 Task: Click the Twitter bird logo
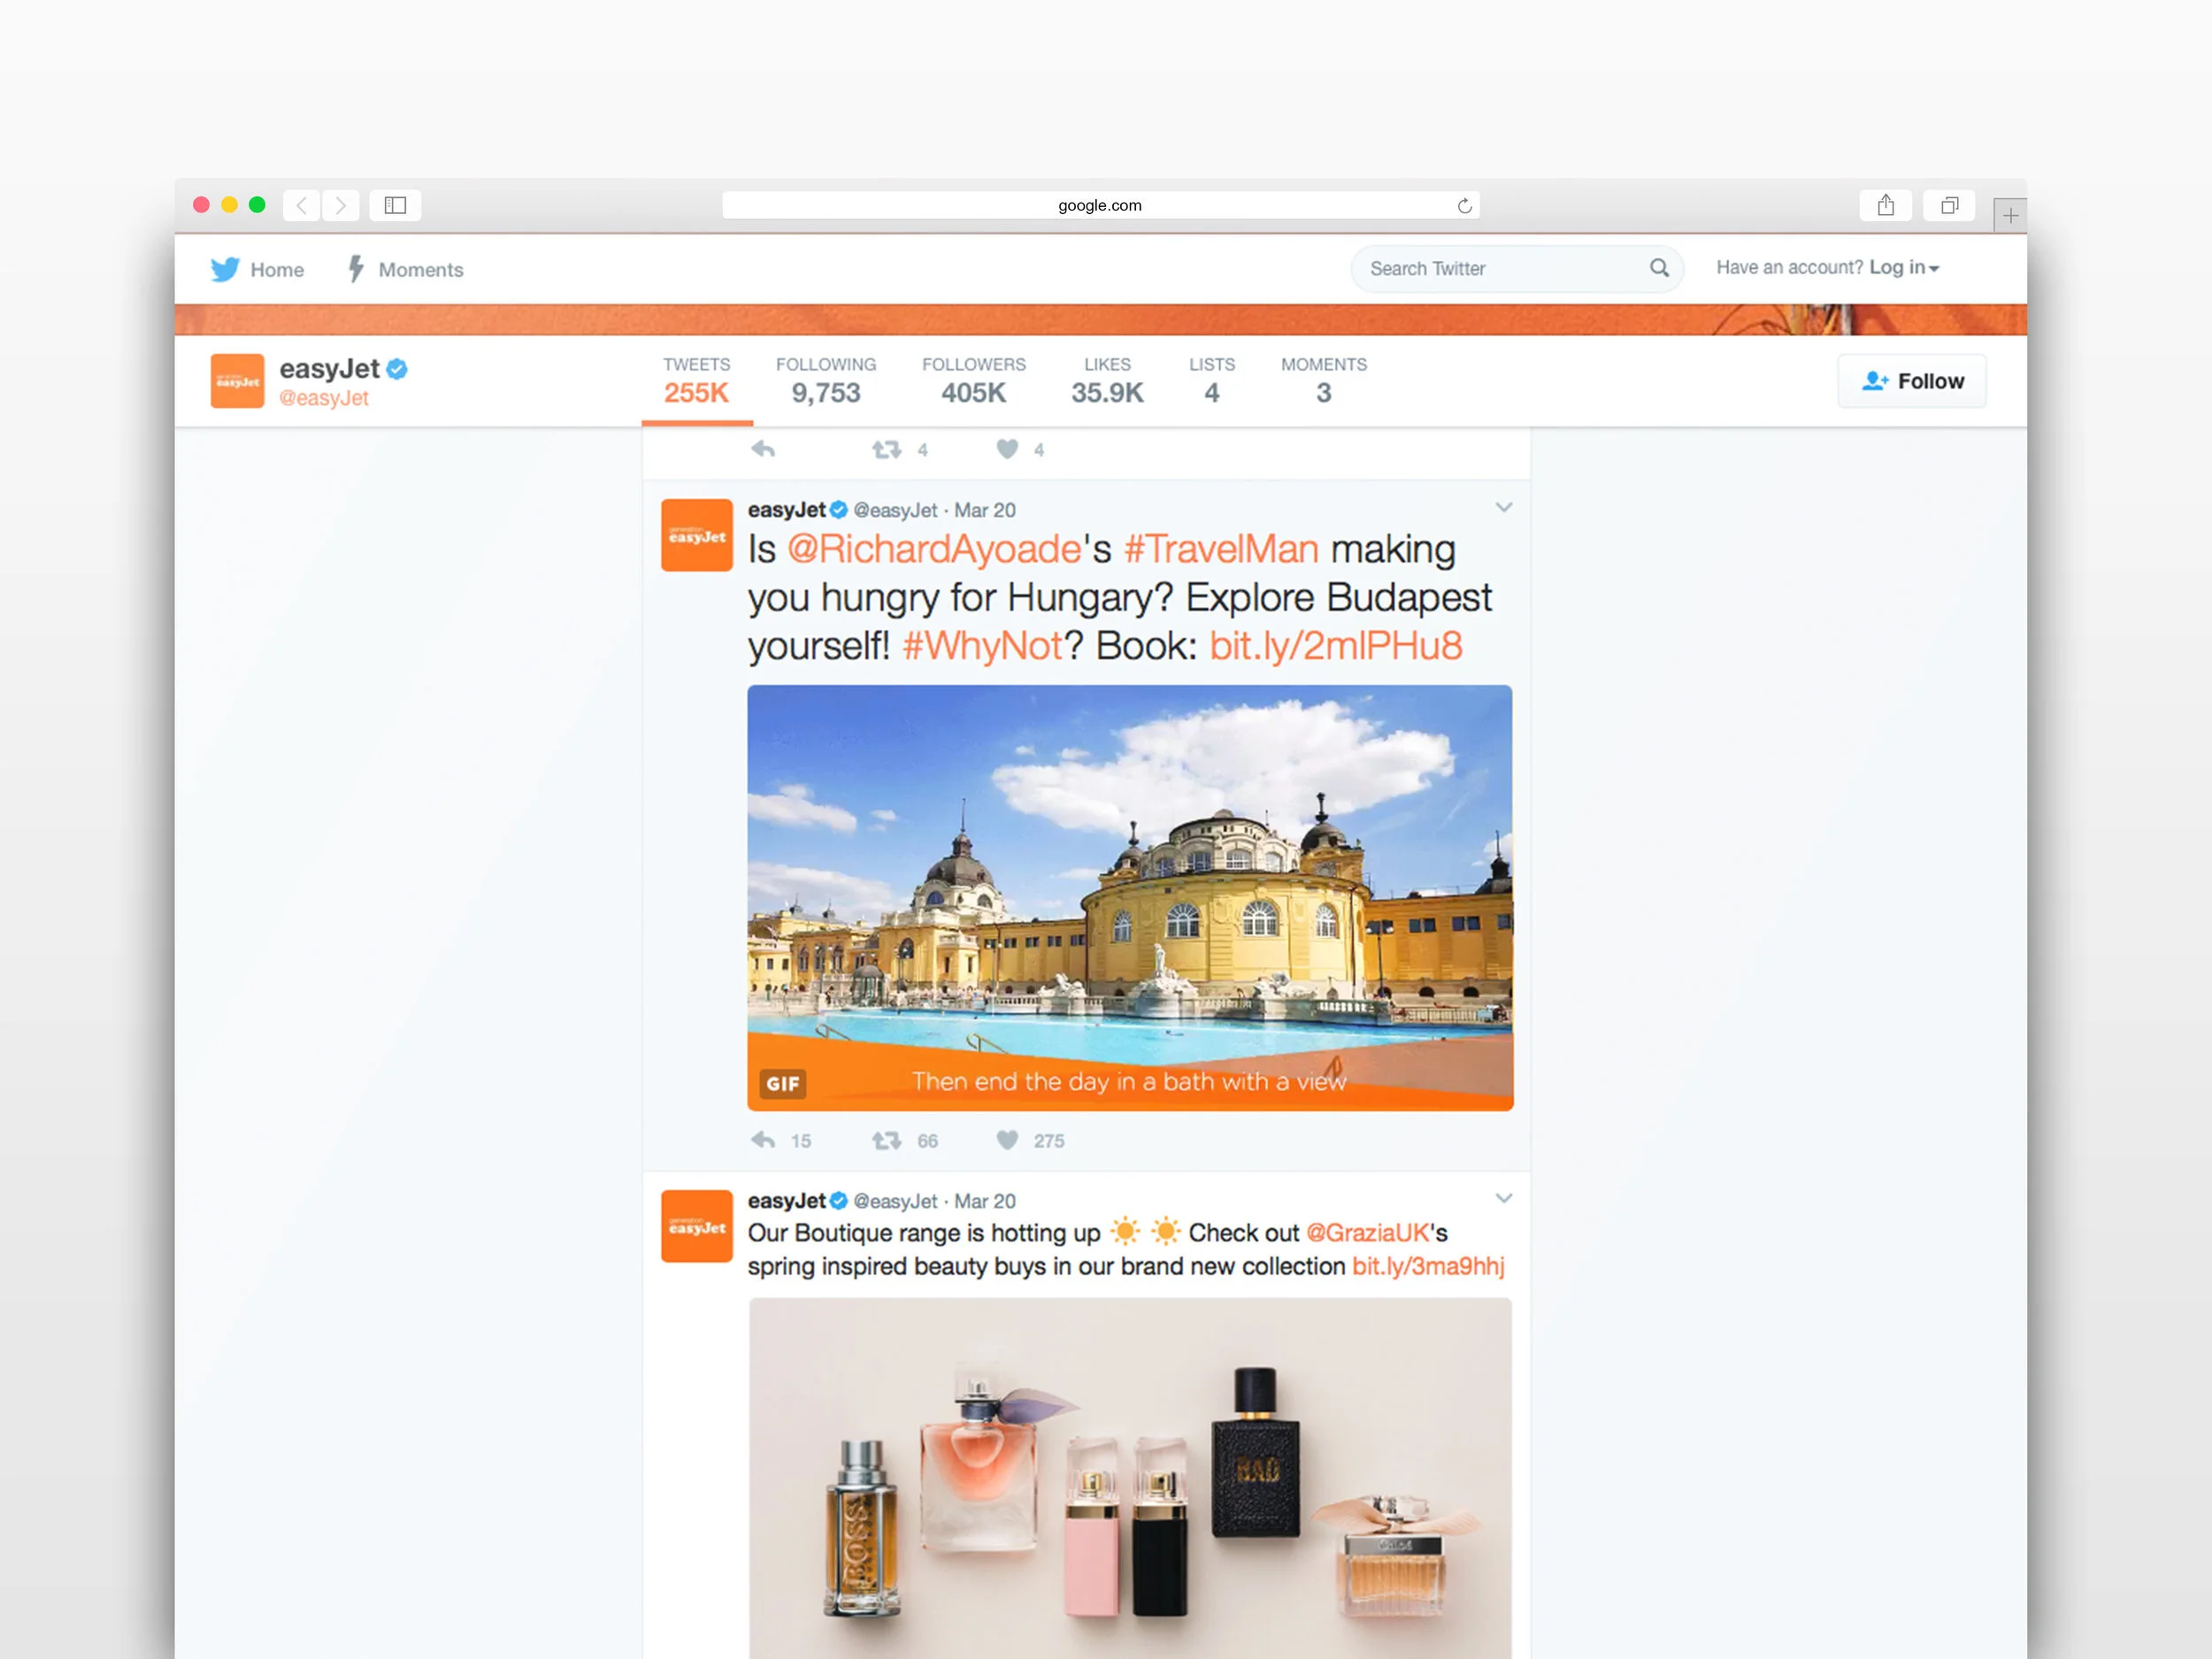[225, 269]
